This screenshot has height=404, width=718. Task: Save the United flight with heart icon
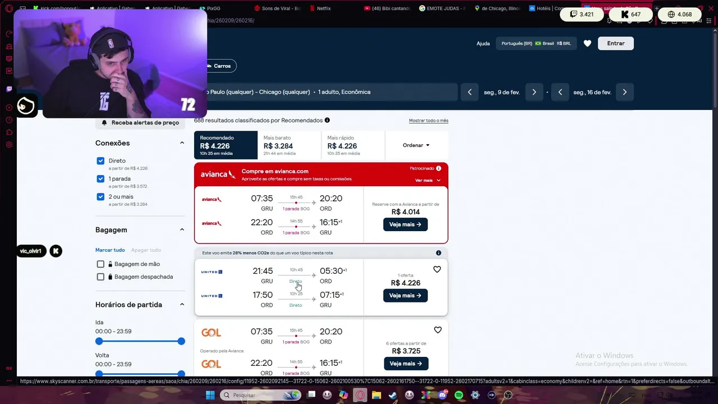pos(437,269)
